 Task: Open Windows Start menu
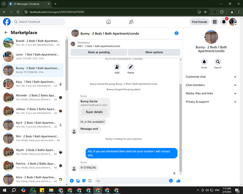(4, 190)
